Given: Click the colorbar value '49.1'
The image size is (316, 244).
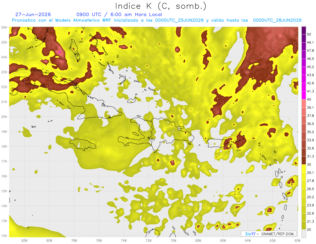Looking at the screenshot, I should point(310,42).
